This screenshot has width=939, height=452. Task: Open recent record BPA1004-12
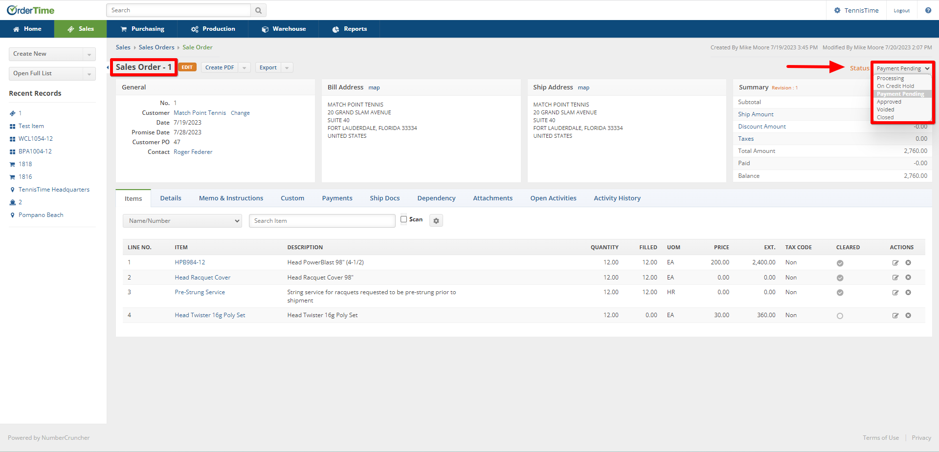(35, 151)
